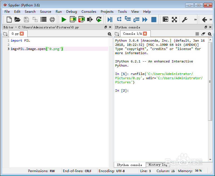Open the file list browse-tabs icon
215x176 pixels.
[x=44, y=19]
